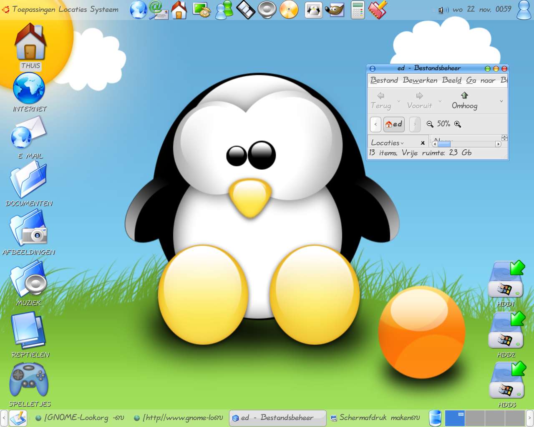Switch to ed - Bestandsbeheer taskbar entry
Viewport: 534px width, 427px height.
click(277, 418)
